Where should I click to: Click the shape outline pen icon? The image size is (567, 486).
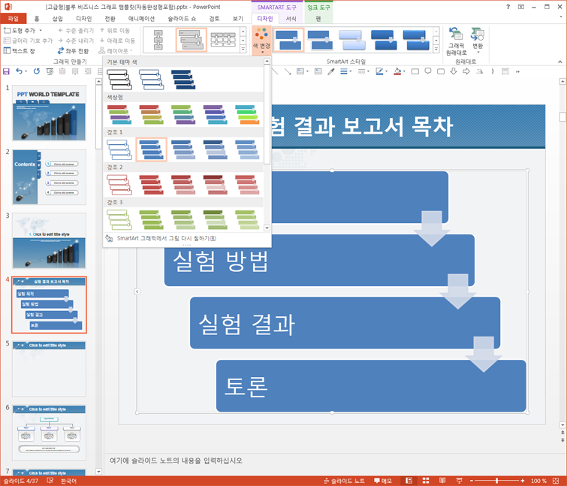tap(379, 71)
